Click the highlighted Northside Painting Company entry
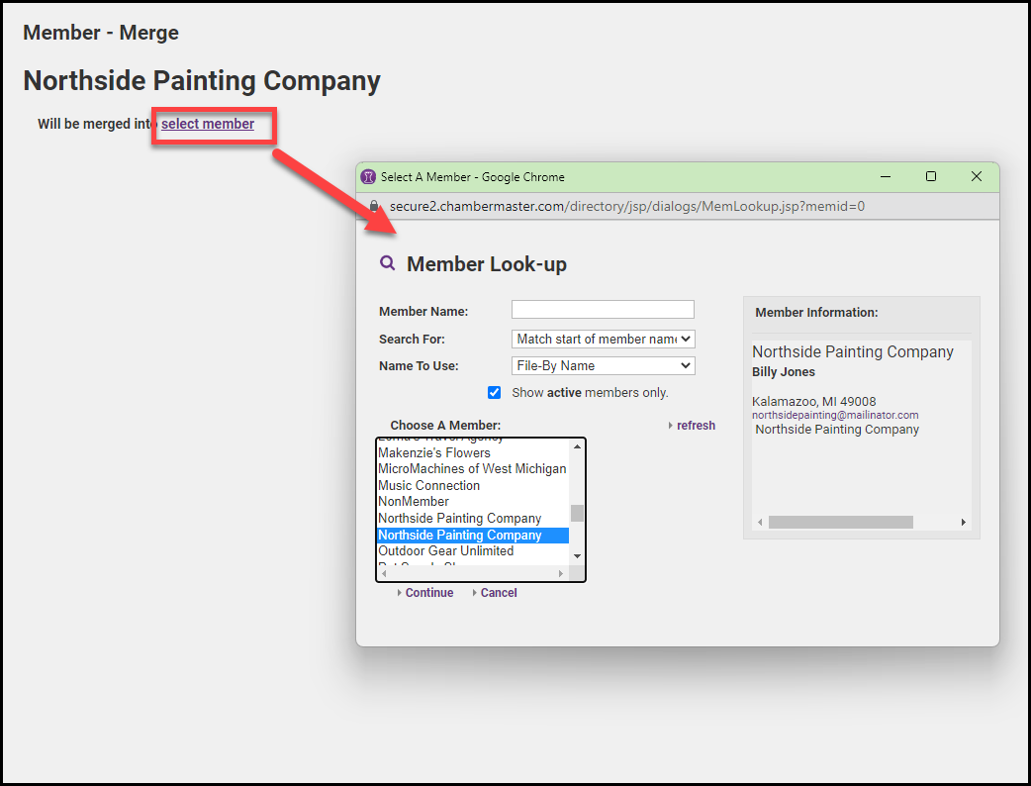Image resolution: width=1031 pixels, height=786 pixels. click(473, 535)
